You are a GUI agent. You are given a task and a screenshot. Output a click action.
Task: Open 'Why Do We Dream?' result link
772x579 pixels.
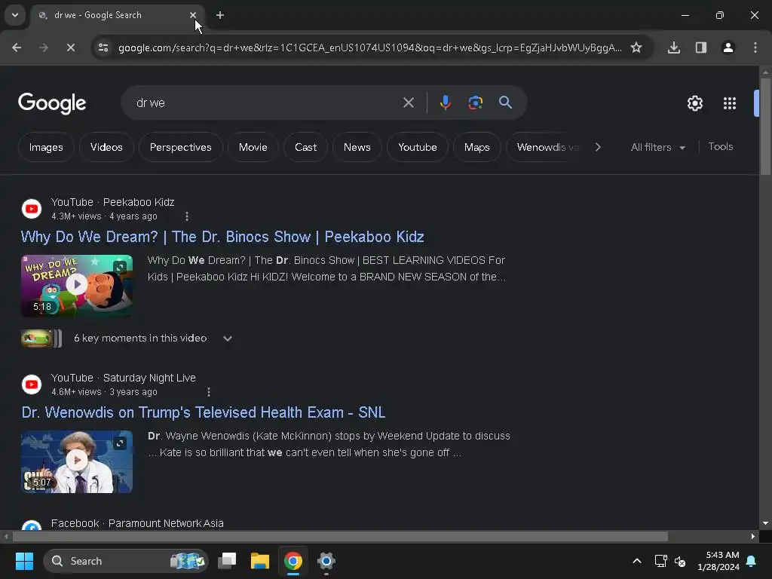(x=222, y=237)
